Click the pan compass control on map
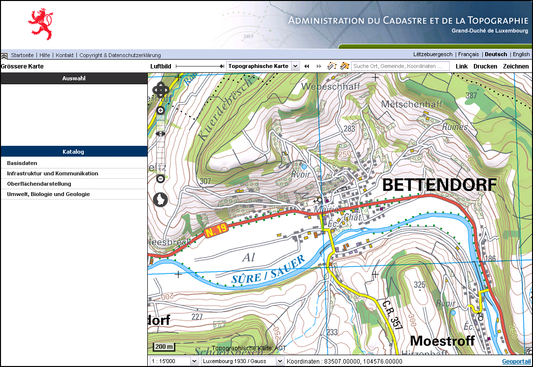The image size is (533, 367). [161, 90]
